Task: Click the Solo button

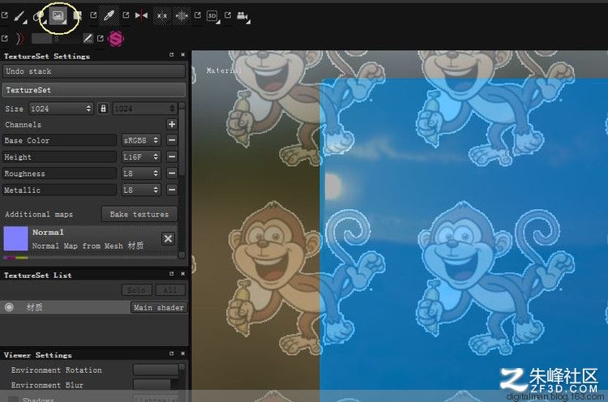Action: [137, 289]
